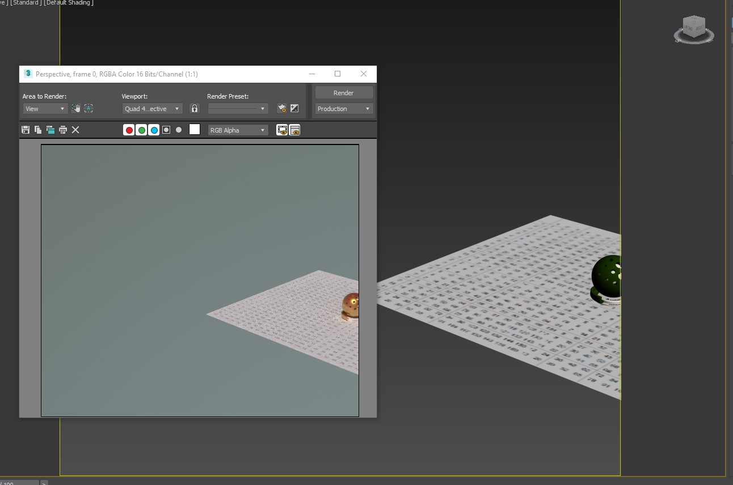Viewport: 733px width, 485px height.
Task: Toggle the red channel display
Action: point(129,130)
